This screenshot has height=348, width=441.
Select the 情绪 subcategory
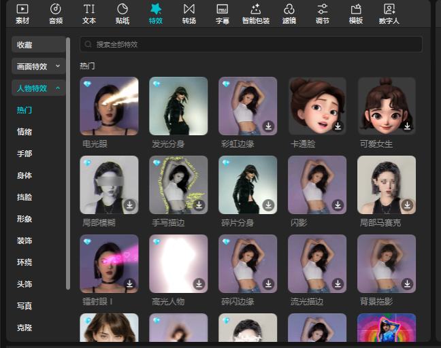pyautogui.click(x=24, y=131)
